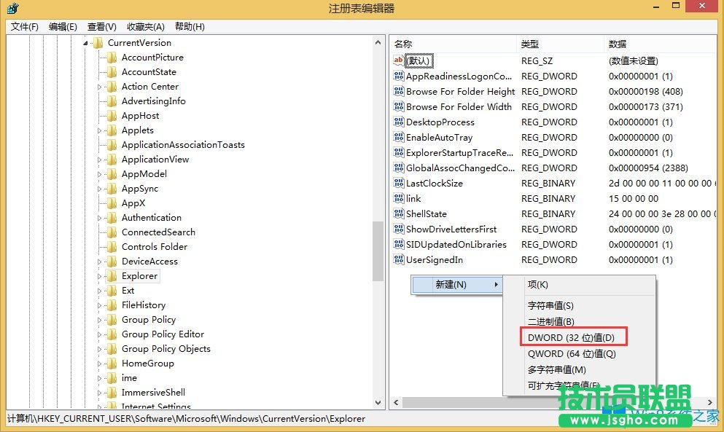Click the REG_DWORD icon beside DesktopProcess
This screenshot has width=724, height=432.
(398, 122)
